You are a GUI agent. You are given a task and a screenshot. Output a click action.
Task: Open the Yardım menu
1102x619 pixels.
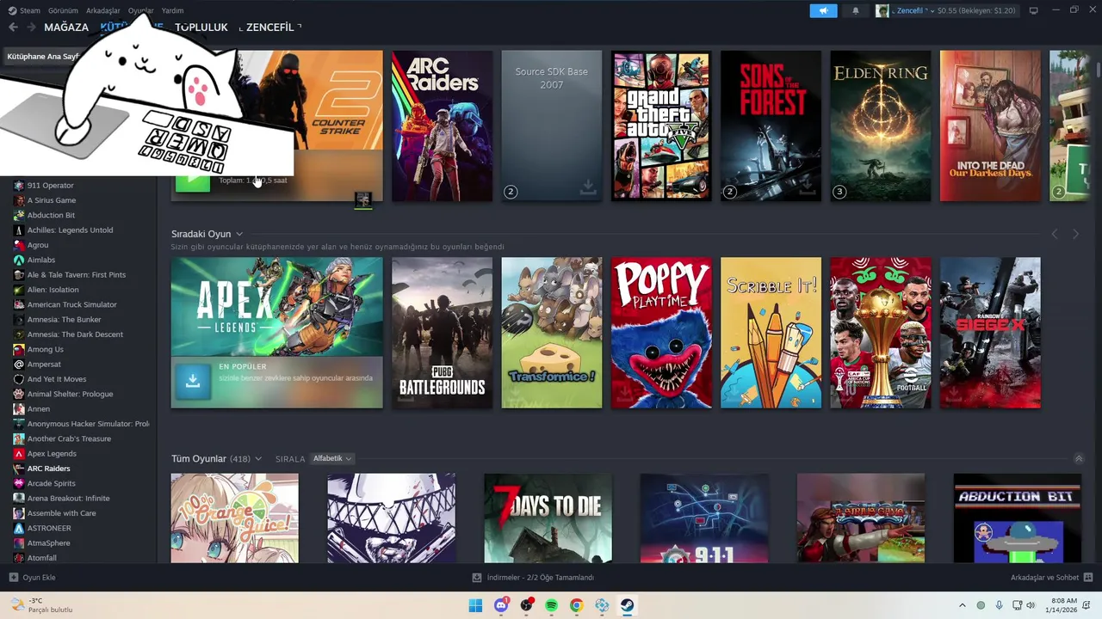[x=172, y=11]
